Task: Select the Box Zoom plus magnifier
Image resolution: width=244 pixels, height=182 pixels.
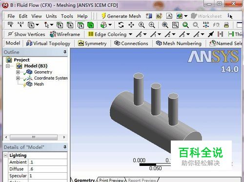Action: (x=152, y=25)
